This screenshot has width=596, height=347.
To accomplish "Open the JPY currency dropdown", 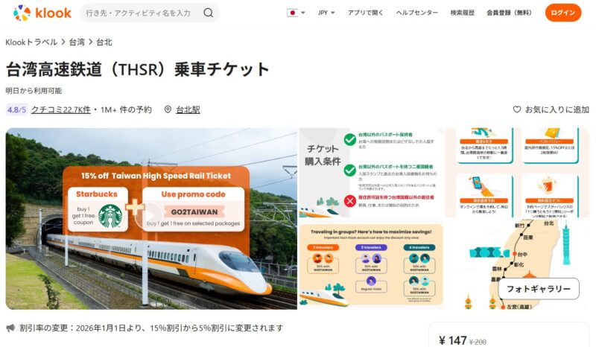I will [x=326, y=13].
